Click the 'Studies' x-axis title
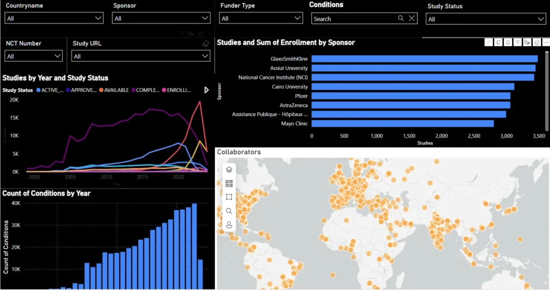 [x=425, y=143]
